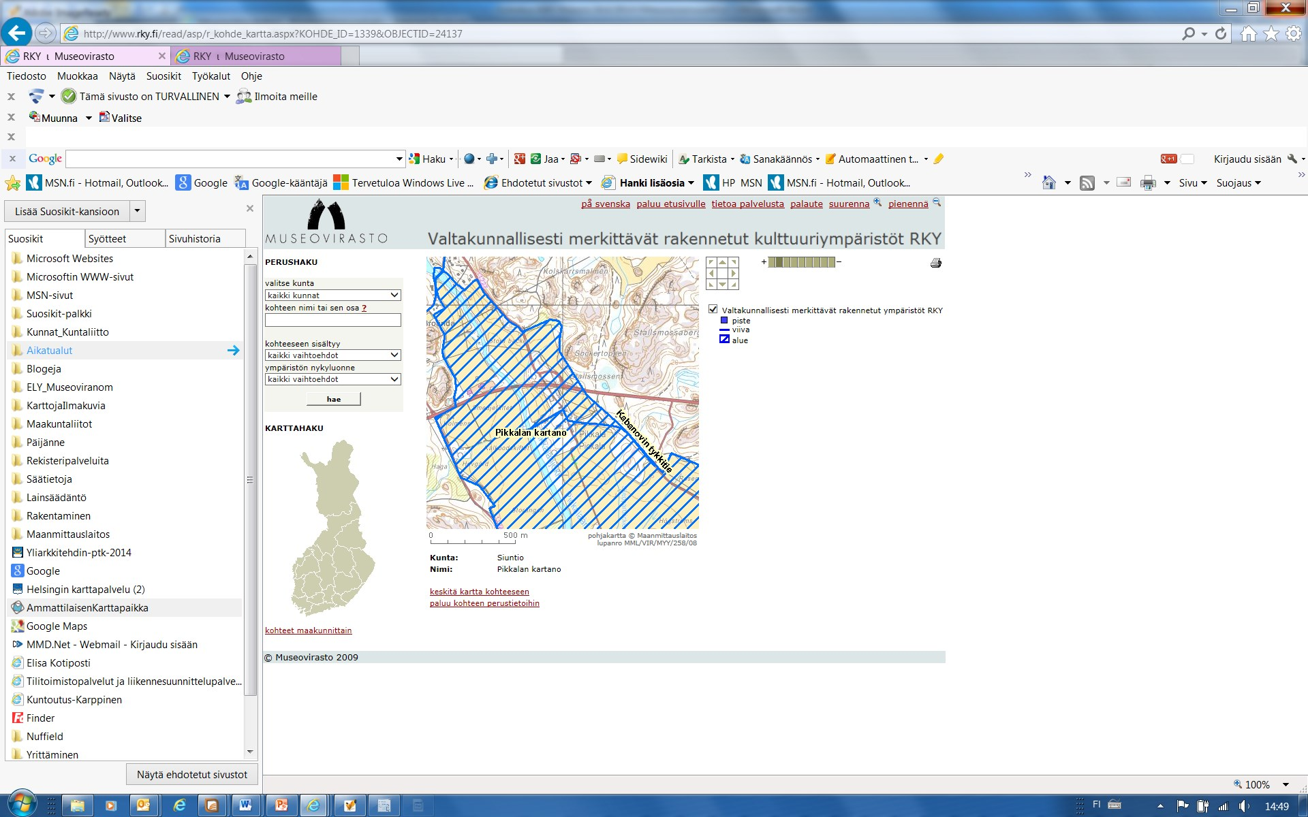Click the blue 'piste' legend swatch
Screen dimensions: 1308x817
pos(724,320)
